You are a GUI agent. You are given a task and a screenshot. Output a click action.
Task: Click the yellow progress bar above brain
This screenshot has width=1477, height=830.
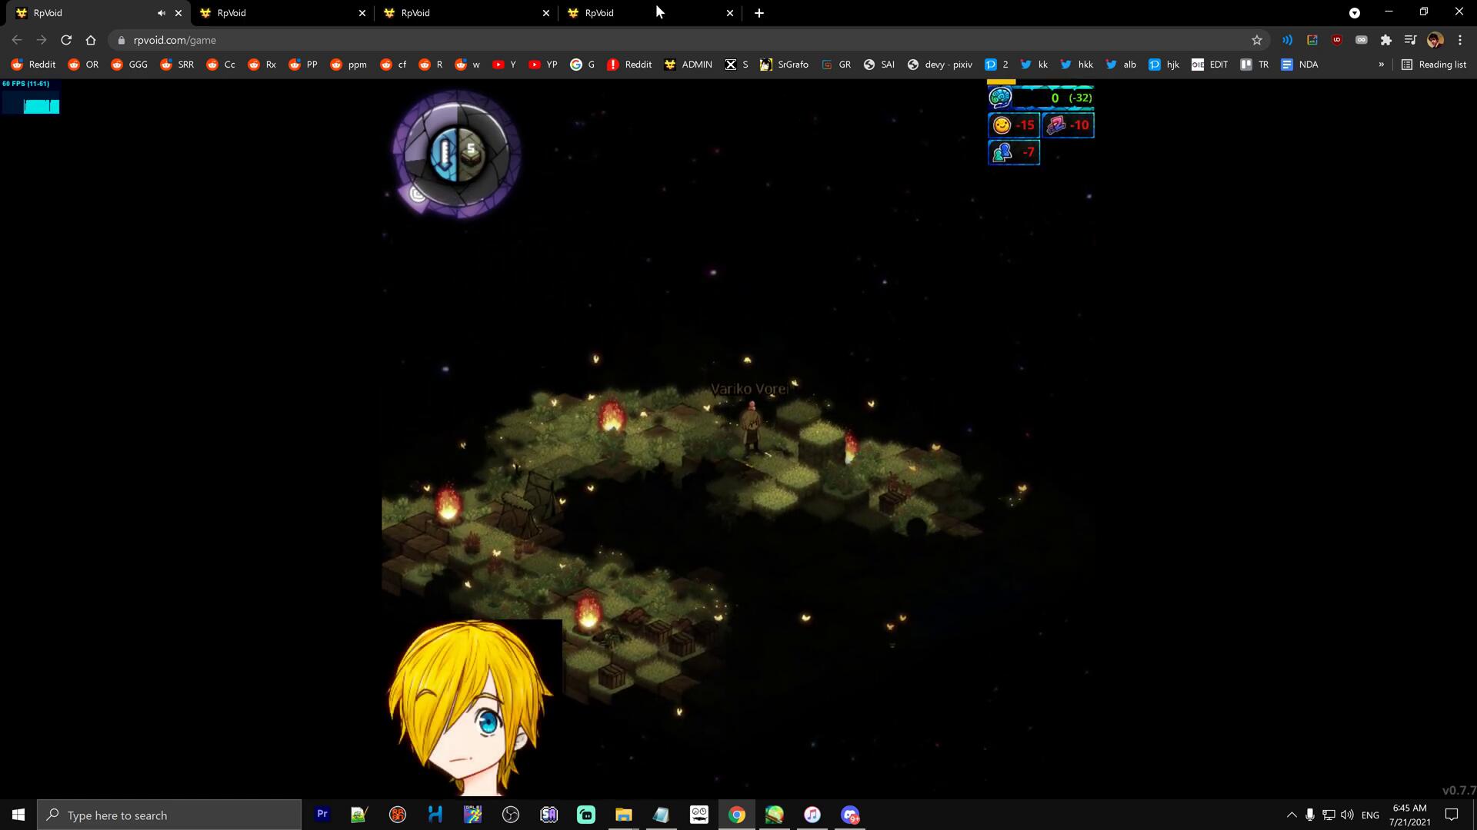pos(1001,81)
